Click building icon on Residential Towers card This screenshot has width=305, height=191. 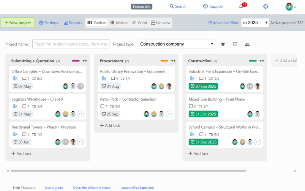coord(15,134)
